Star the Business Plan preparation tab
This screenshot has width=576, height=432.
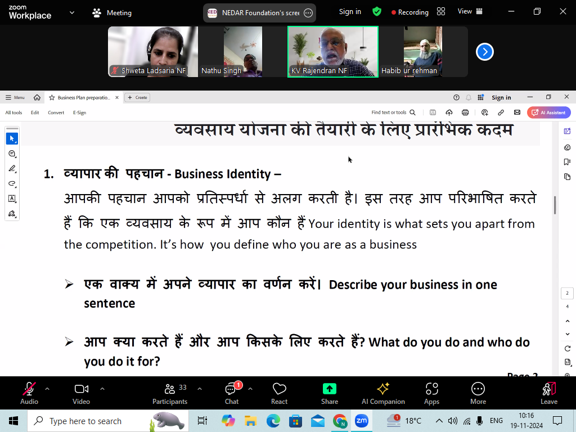click(x=52, y=97)
